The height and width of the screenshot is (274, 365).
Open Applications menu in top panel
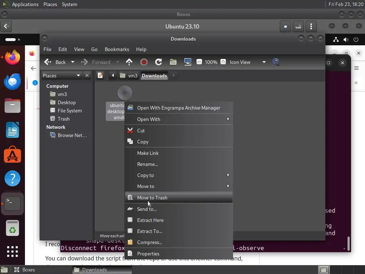[25, 4]
